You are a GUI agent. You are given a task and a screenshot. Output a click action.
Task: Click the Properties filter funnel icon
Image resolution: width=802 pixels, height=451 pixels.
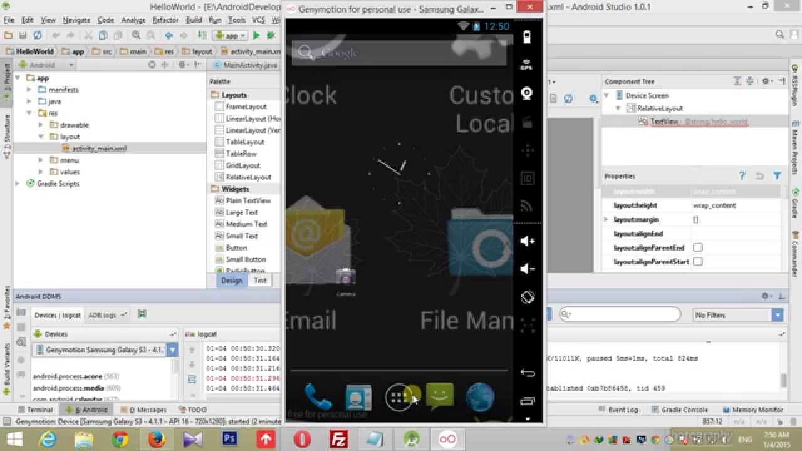pos(777,176)
